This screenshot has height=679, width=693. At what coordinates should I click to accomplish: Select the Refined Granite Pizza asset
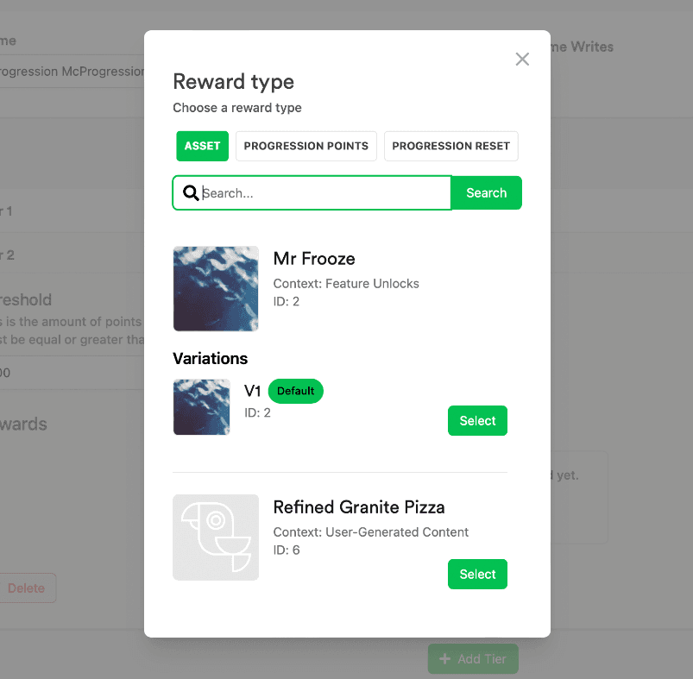point(477,574)
